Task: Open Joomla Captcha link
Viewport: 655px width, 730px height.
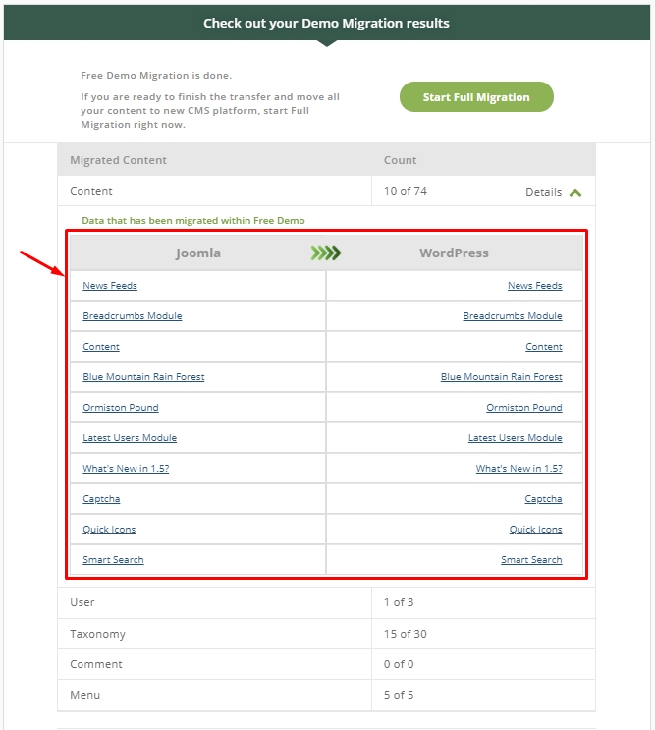Action: (x=101, y=498)
